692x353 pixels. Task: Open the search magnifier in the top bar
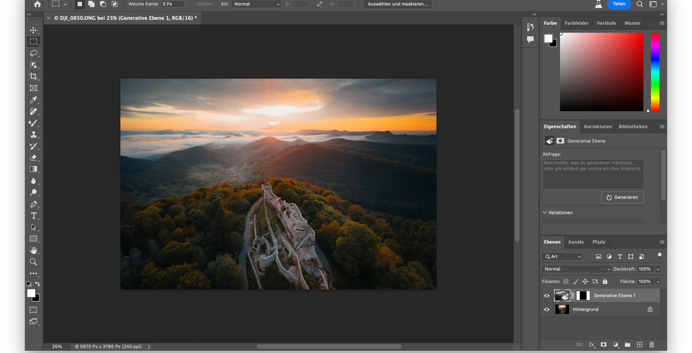click(640, 4)
